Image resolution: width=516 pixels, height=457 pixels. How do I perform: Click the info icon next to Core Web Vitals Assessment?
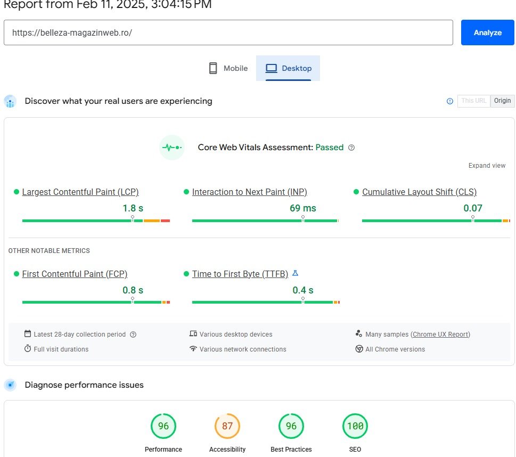[x=351, y=148]
